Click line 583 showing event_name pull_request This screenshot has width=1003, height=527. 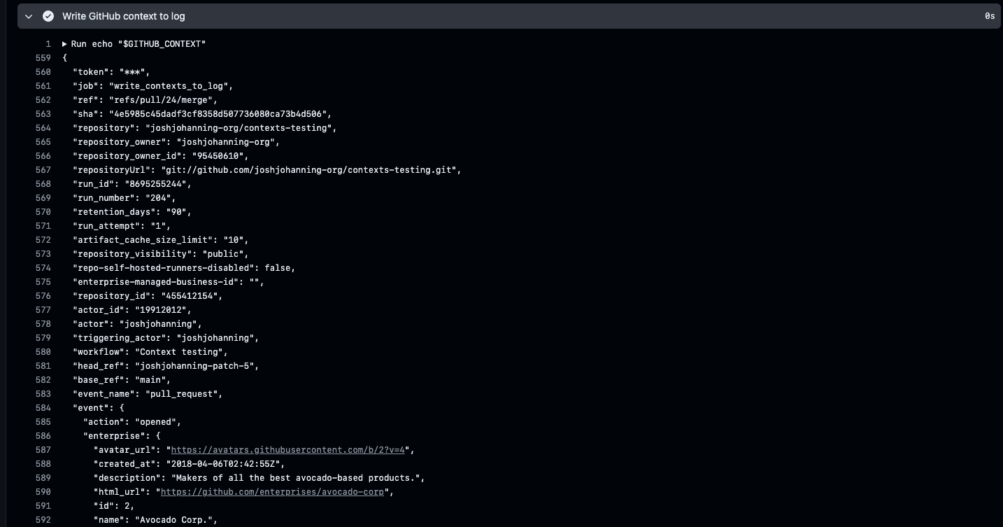tap(147, 394)
